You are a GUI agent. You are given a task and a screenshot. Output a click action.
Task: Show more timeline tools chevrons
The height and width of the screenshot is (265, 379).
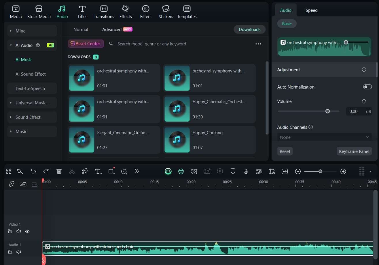coord(137,171)
